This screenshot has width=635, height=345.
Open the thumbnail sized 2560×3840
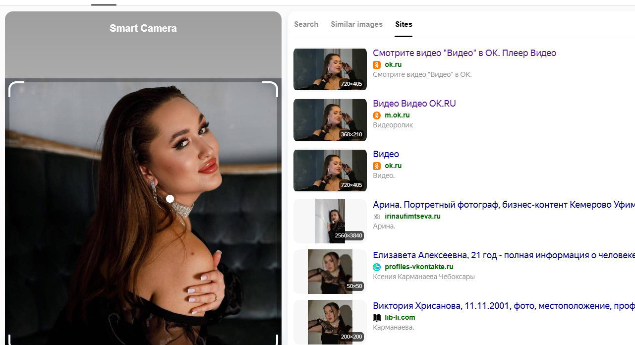click(330, 221)
